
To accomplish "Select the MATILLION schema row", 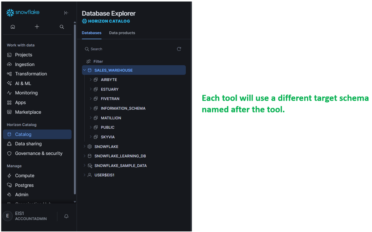I will [x=134, y=118].
